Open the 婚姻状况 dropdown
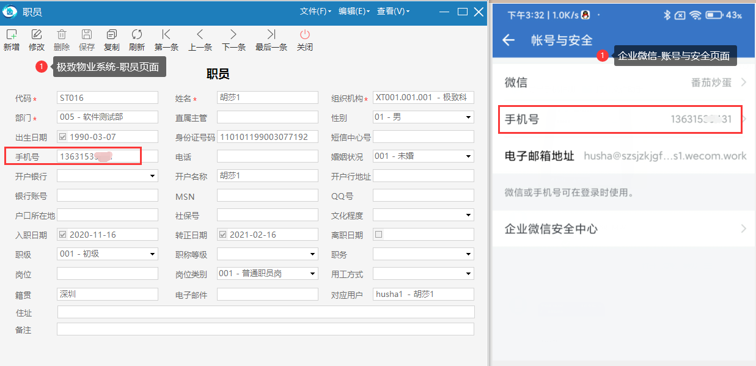 pos(469,156)
